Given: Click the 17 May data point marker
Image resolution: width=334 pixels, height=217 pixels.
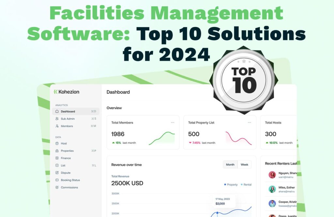Looking at the screenshot, I should click(x=217, y=213).
